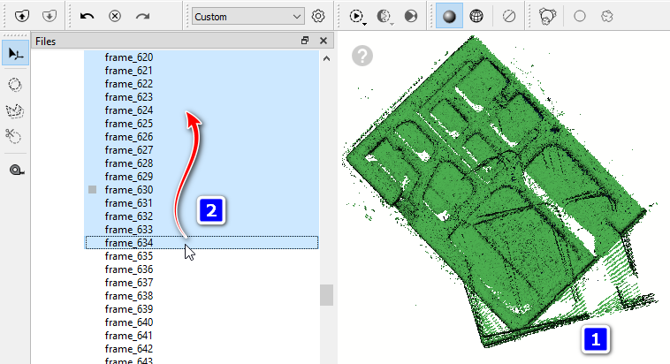Select frame_636 in the Files list
Screen dimensions: 670x364
pyautogui.click(x=129, y=269)
